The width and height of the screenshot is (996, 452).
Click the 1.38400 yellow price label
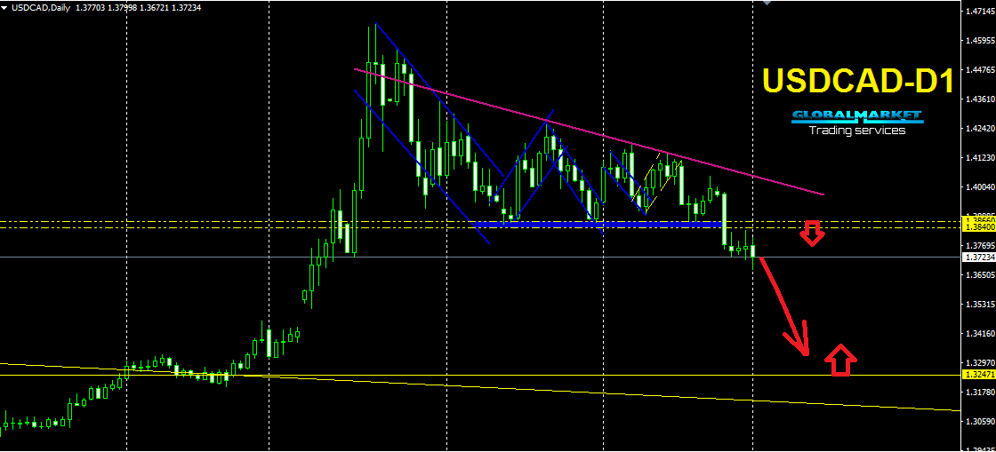[978, 228]
